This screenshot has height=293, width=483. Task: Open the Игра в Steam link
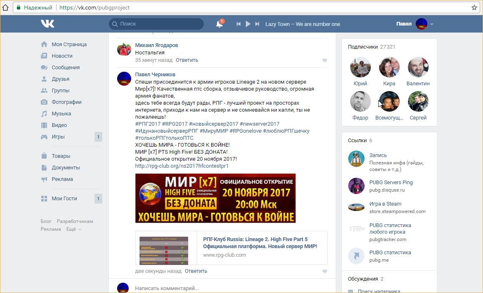pyautogui.click(x=385, y=204)
